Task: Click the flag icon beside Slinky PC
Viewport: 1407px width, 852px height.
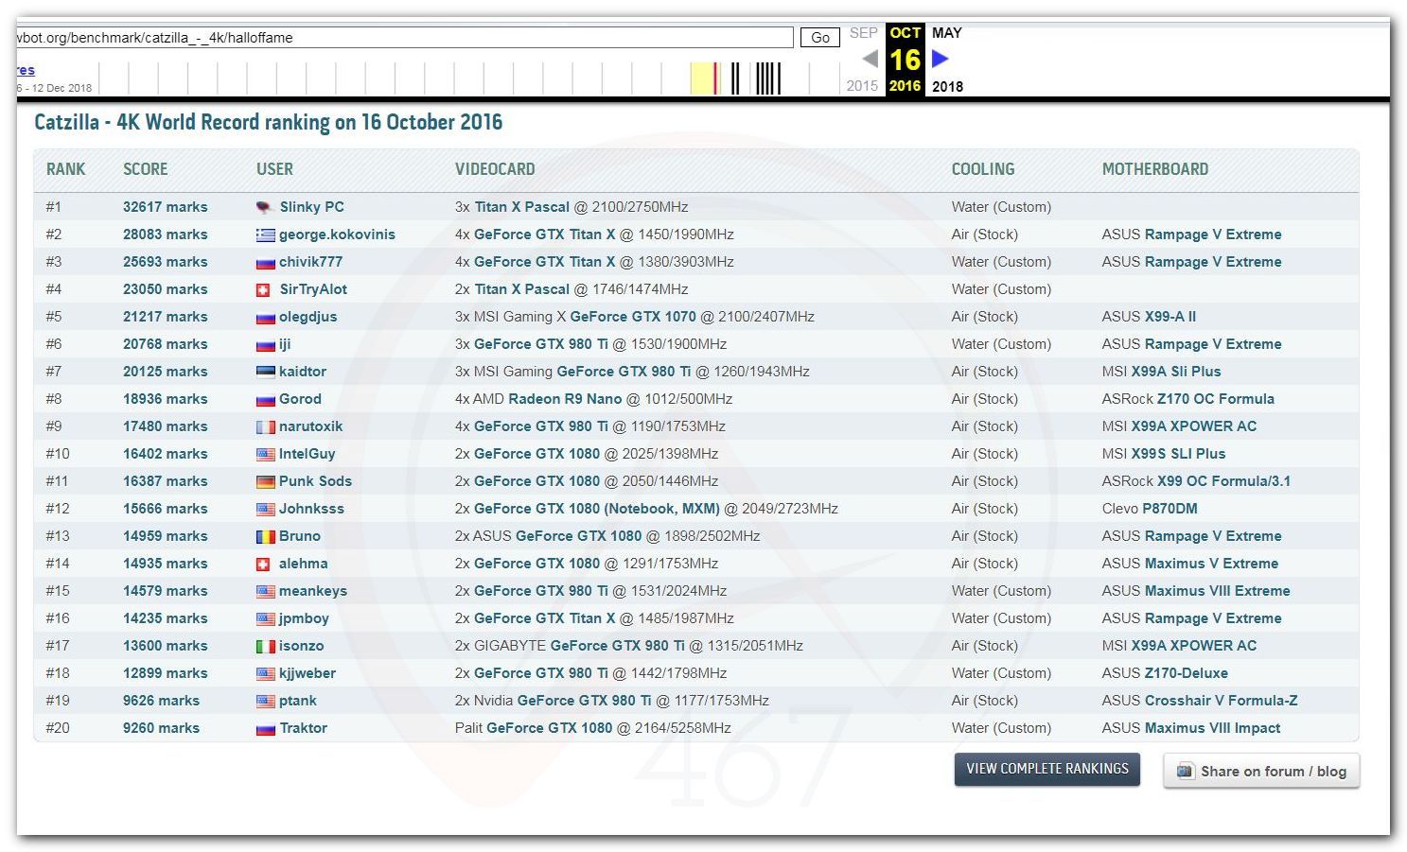Action: (x=265, y=207)
